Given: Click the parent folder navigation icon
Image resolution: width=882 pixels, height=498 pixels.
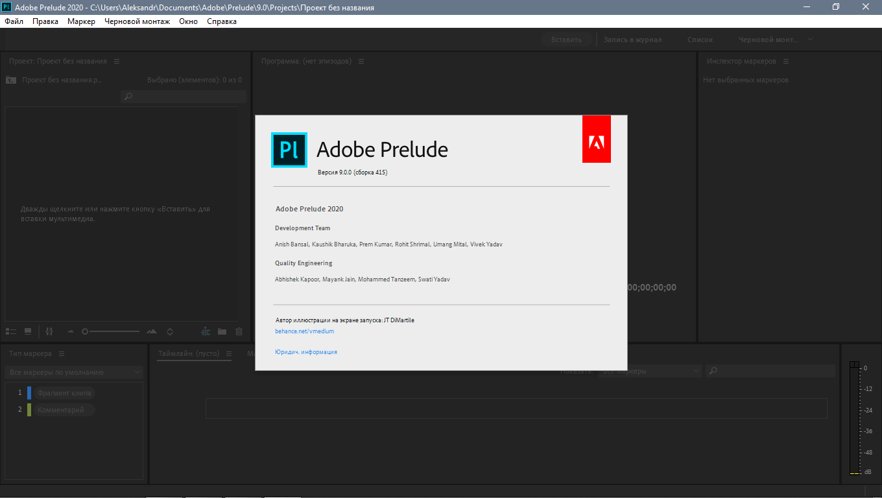Looking at the screenshot, I should click(10, 80).
